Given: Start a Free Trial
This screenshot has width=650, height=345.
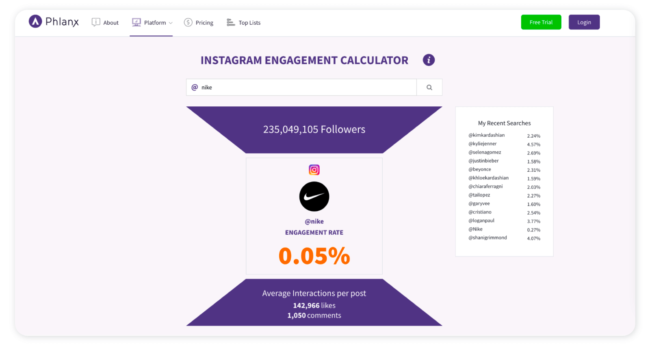Looking at the screenshot, I should click(x=541, y=22).
